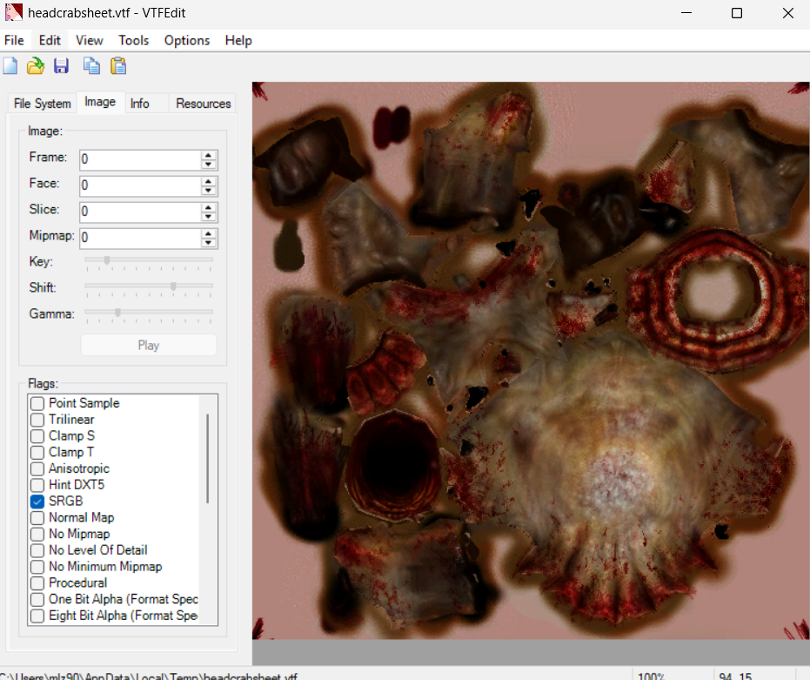Screen dimensions: 810x680
Task: Check the No Mipmap flag
Action: pyautogui.click(x=37, y=535)
